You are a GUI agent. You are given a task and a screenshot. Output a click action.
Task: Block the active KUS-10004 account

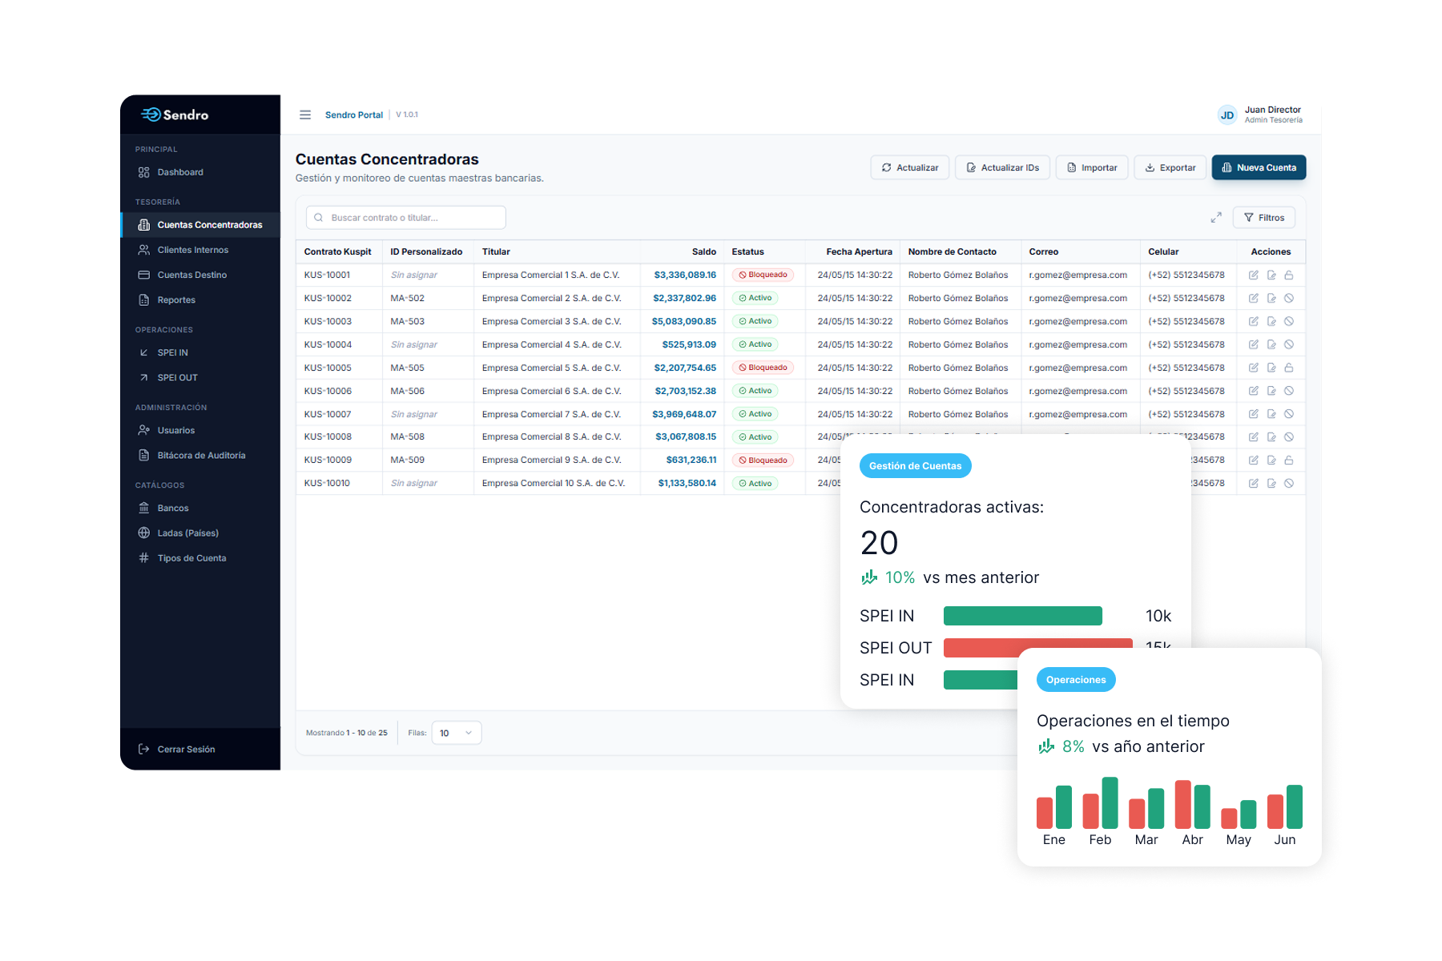point(1289,344)
